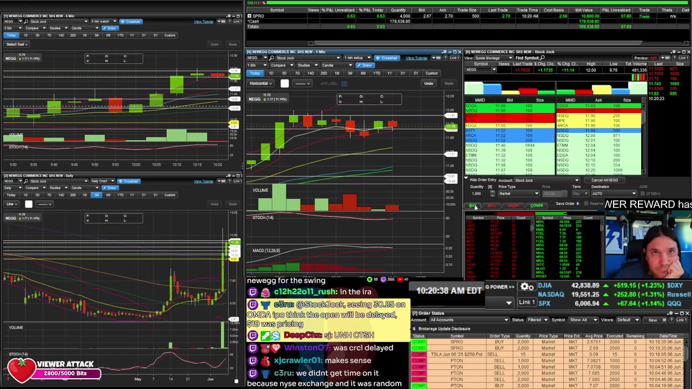Toggle the Axis Label checkbox
Image resolution: width=692 pixels, height=389 pixels.
pyautogui.click(x=344, y=83)
